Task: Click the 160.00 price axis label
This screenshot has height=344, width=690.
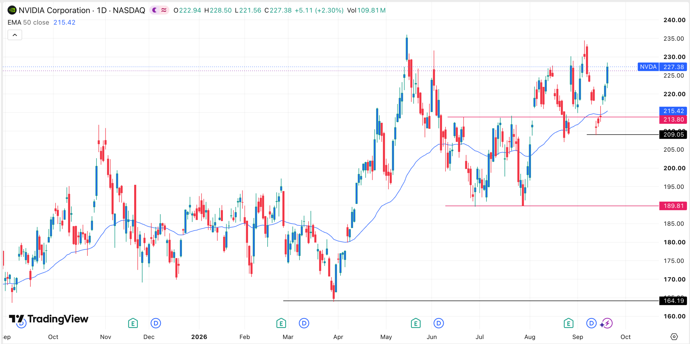Action: click(674, 316)
